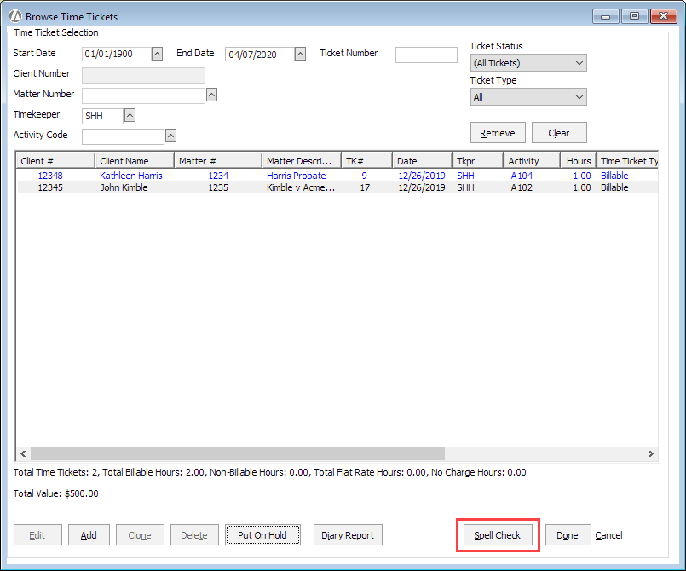
Task: Click the Retrieve button
Action: click(498, 133)
